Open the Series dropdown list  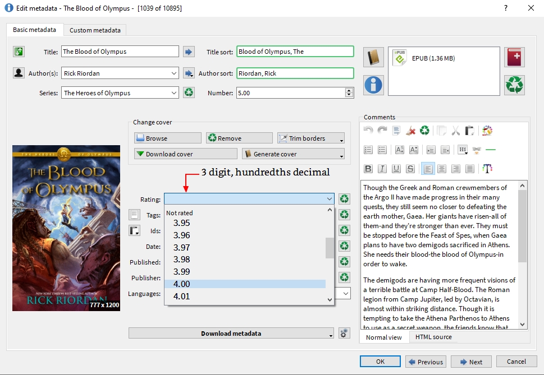(x=174, y=93)
